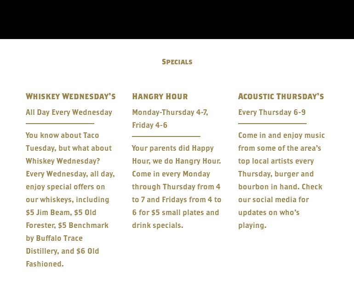354x295 pixels.
Task: Click "Your parents did Happy Hour" sentence
Action: click(172, 148)
